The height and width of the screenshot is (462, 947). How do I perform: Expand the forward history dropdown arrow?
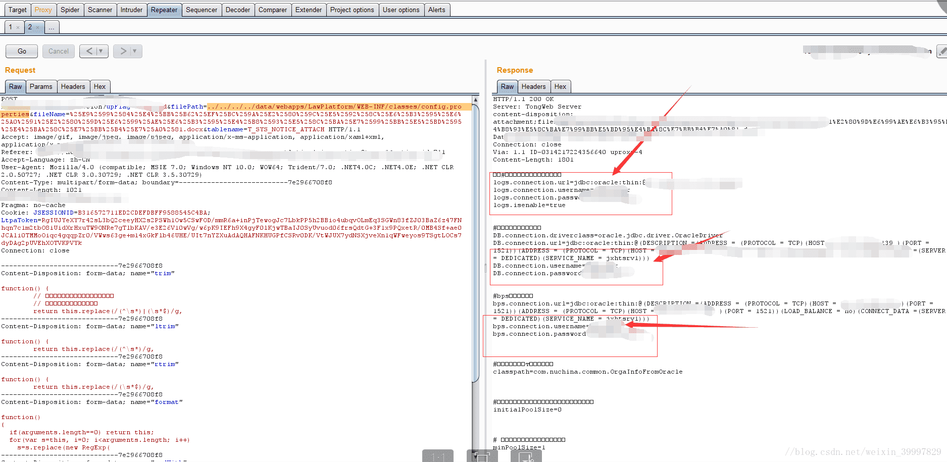point(135,51)
